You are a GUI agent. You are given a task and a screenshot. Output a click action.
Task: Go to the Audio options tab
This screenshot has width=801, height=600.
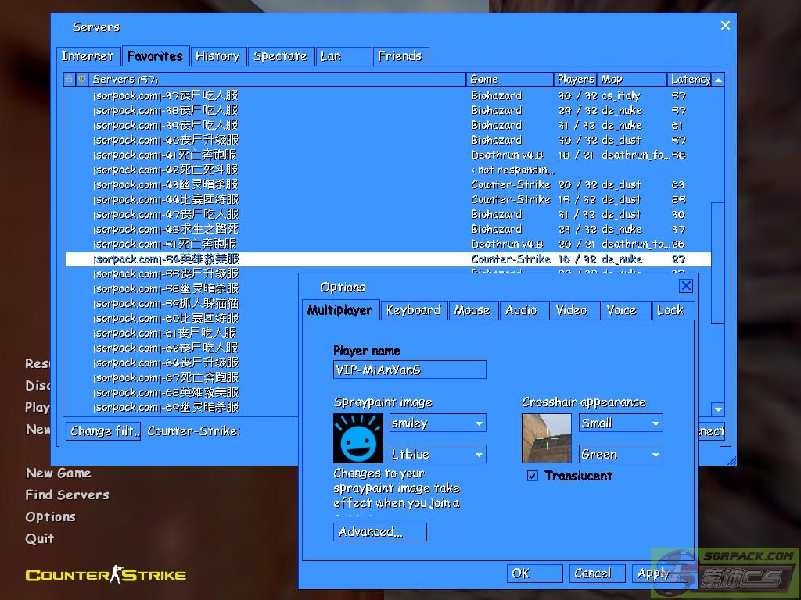click(523, 310)
